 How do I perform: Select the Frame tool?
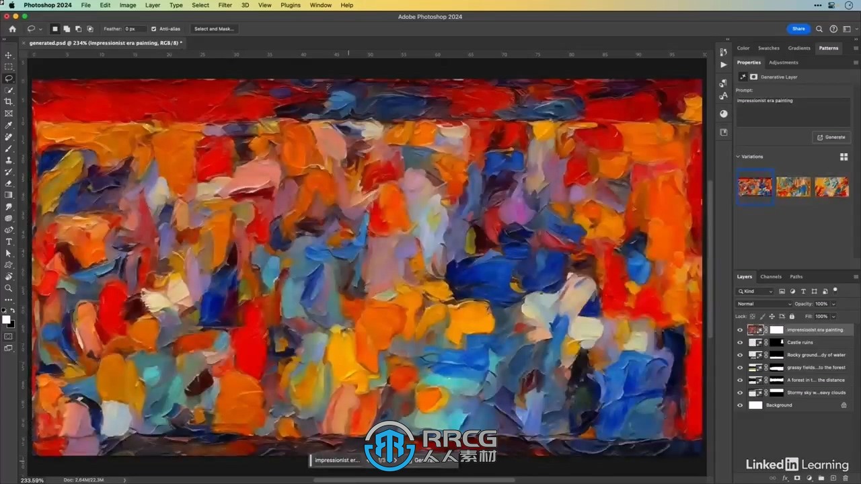pos(9,113)
